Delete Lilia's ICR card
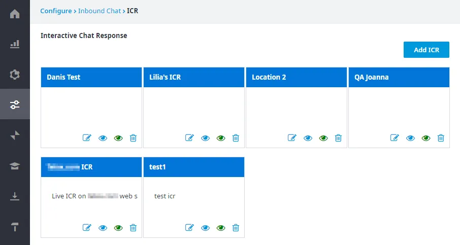Screen dimensions: 460x245 [236, 138]
